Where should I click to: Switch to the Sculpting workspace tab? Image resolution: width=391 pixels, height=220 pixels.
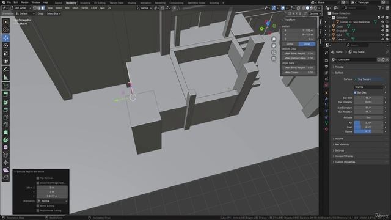pyautogui.click(x=85, y=3)
